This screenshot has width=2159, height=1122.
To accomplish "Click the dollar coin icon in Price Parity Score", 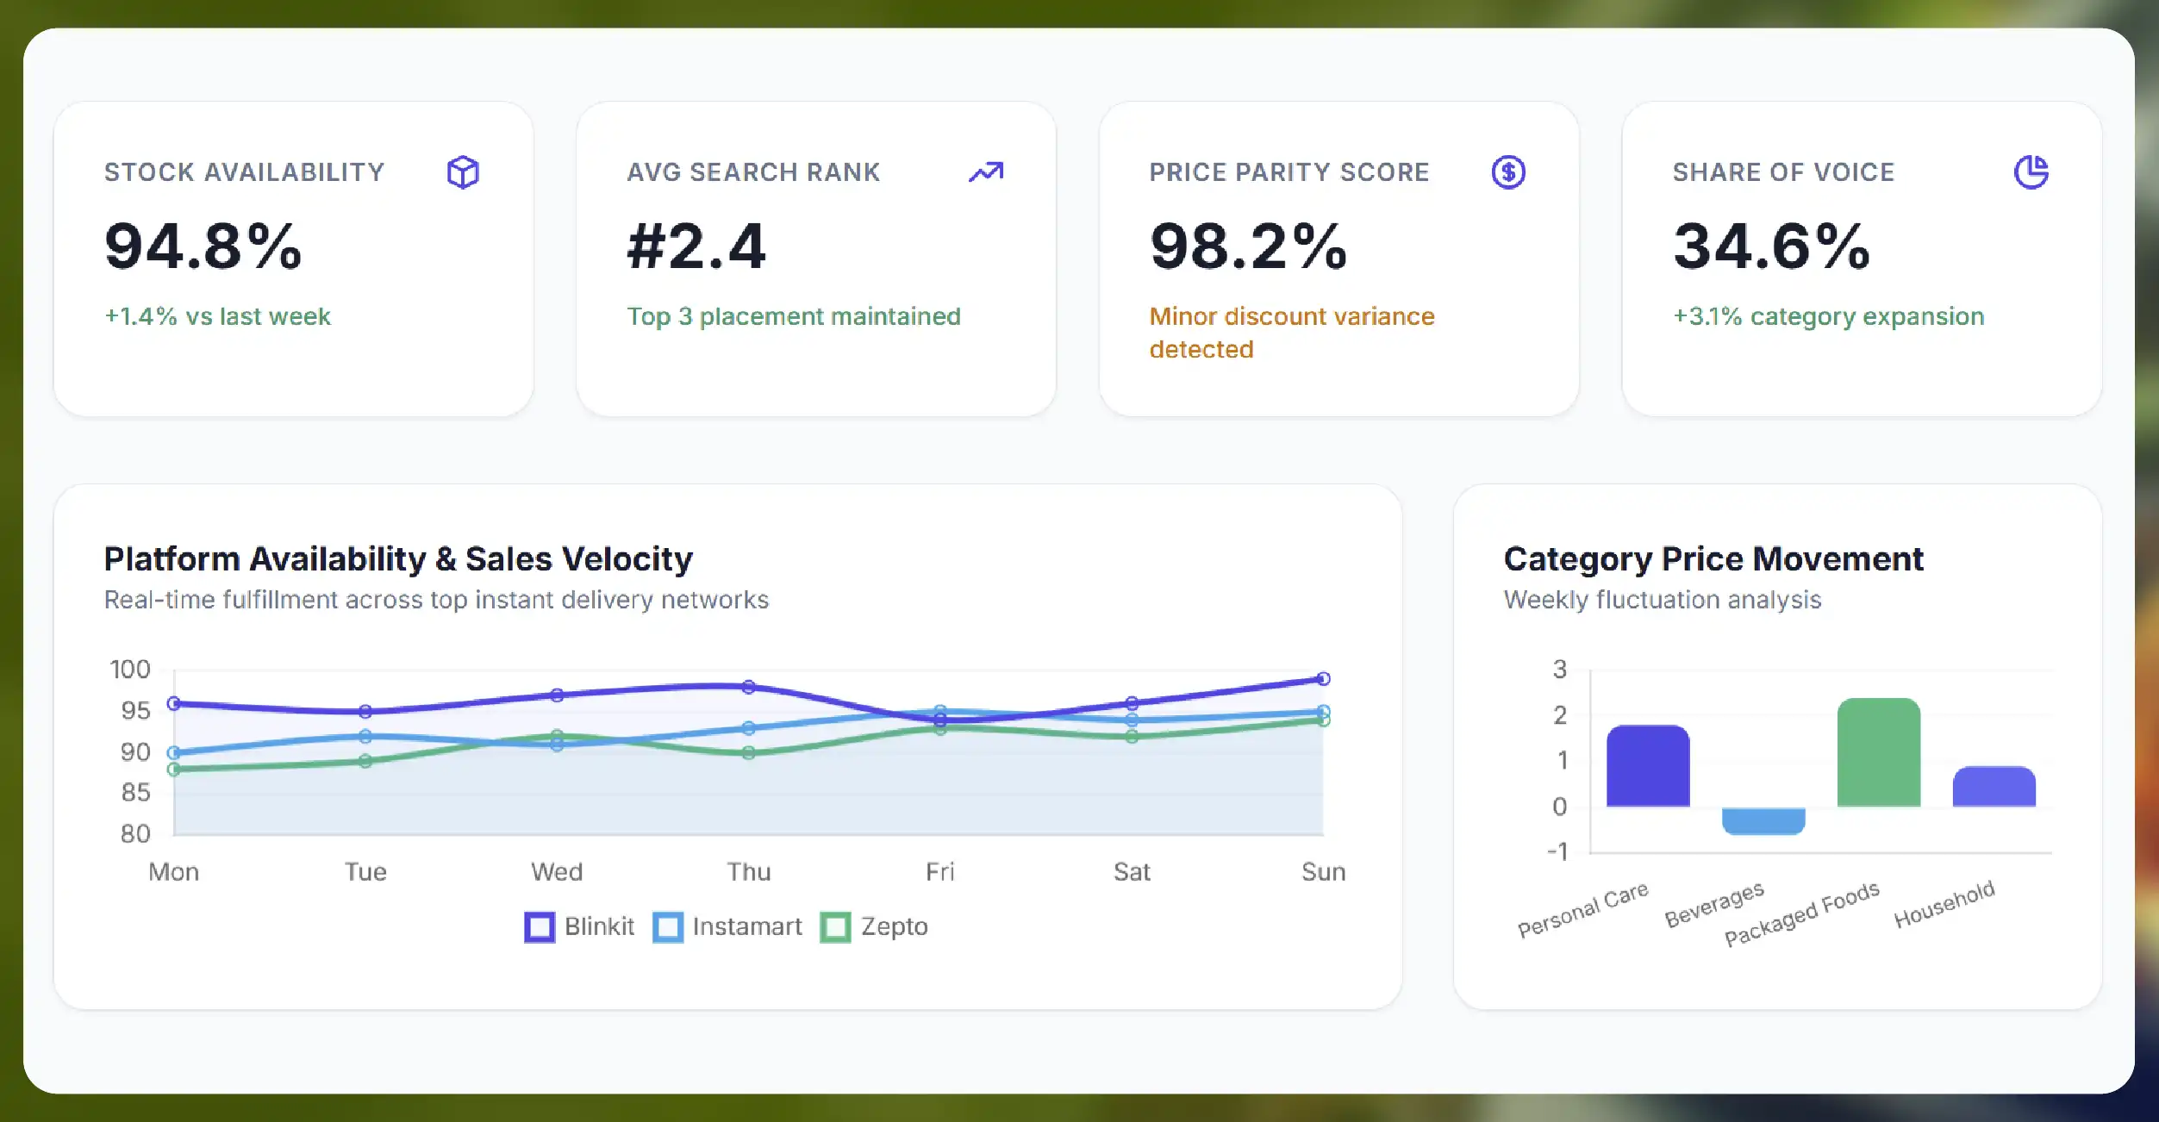I will [x=1508, y=172].
